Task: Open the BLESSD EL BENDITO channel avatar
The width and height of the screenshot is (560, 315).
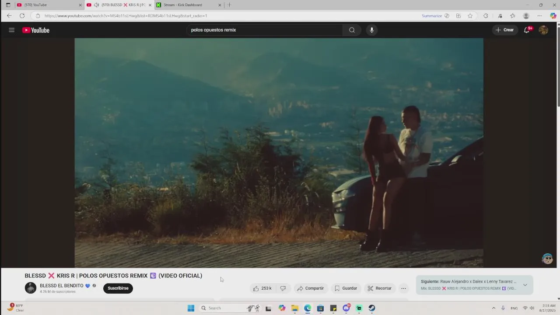Action: pos(31,288)
